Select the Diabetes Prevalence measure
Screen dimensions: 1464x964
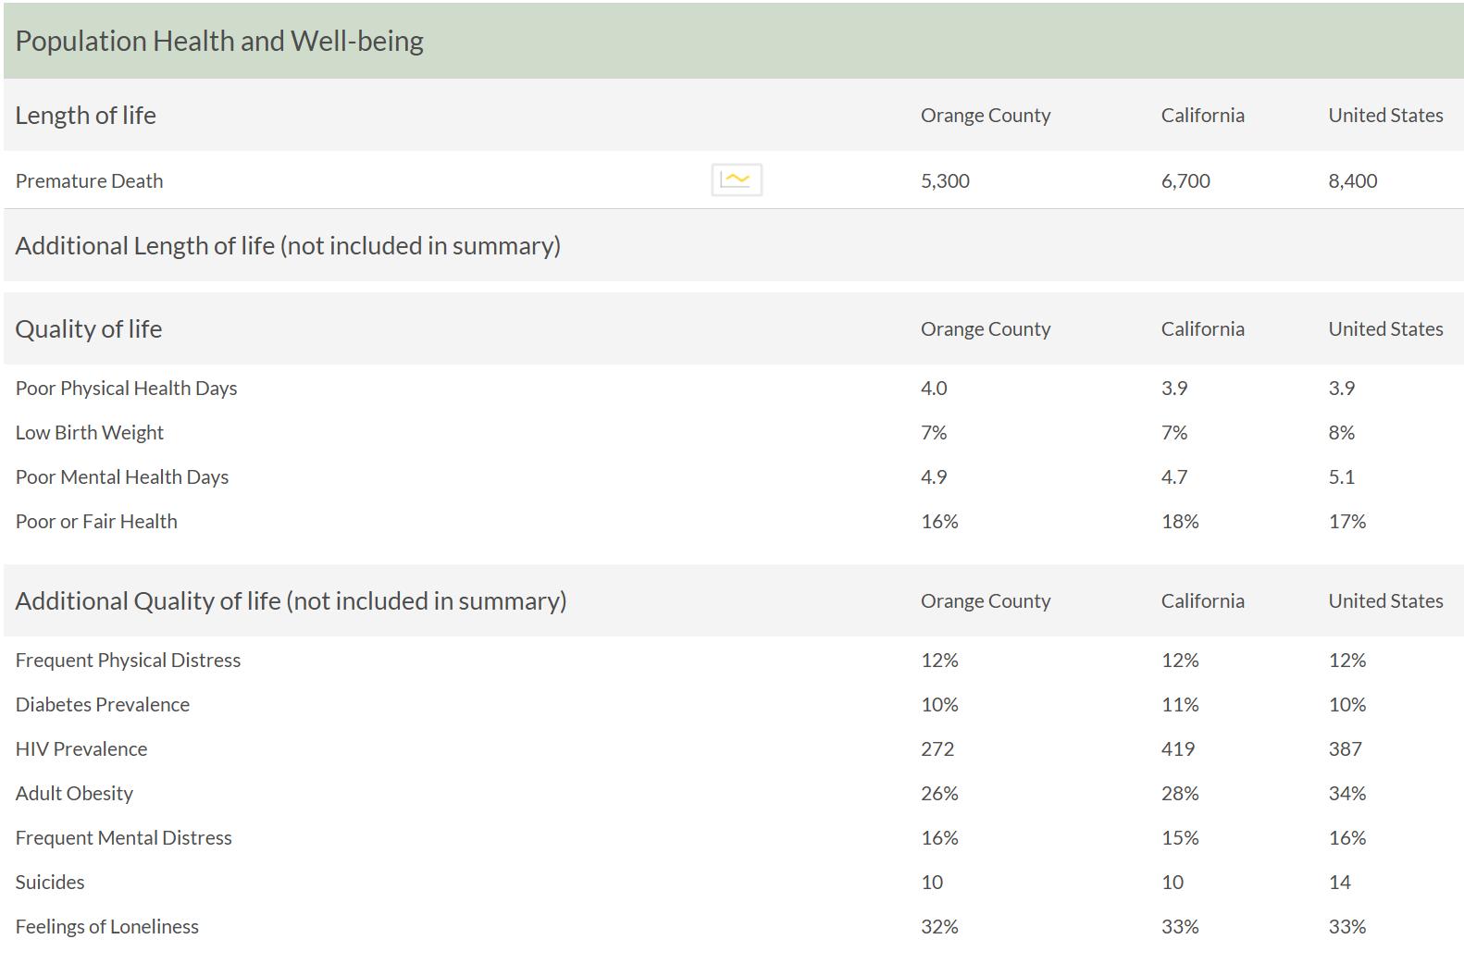click(x=103, y=705)
